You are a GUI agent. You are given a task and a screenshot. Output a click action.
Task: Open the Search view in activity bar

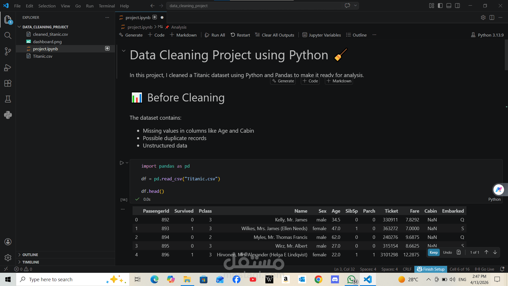point(8,35)
